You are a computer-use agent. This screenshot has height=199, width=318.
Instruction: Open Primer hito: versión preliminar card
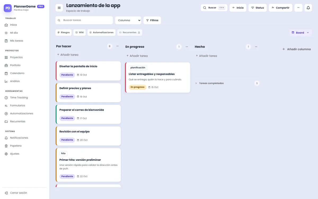coord(88,165)
